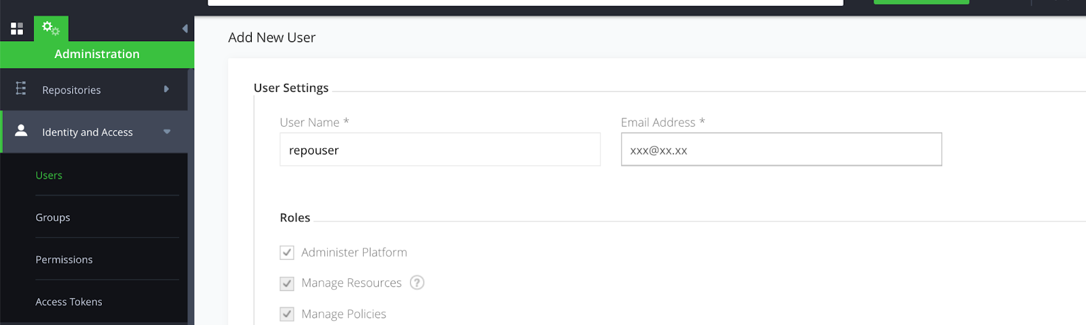Open Permissions in the sidebar
This screenshot has width=1086, height=325.
[x=64, y=259]
